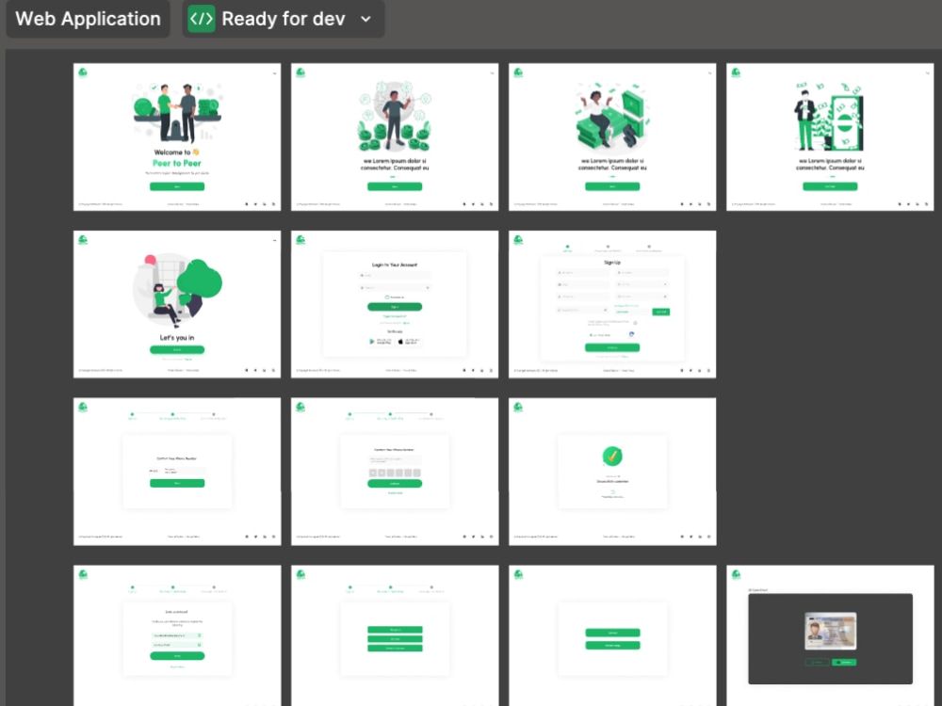Click the woman sitting on cash illustration
Image resolution: width=942 pixels, height=706 pixels.
(x=612, y=117)
